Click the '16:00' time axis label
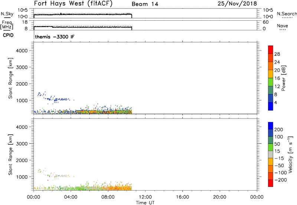 pos(182,197)
